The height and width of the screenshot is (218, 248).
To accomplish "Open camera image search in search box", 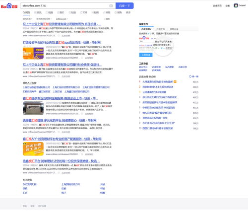I will [111, 6].
